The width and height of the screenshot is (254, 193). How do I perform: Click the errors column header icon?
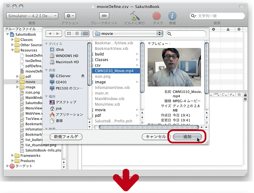tap(214, 29)
